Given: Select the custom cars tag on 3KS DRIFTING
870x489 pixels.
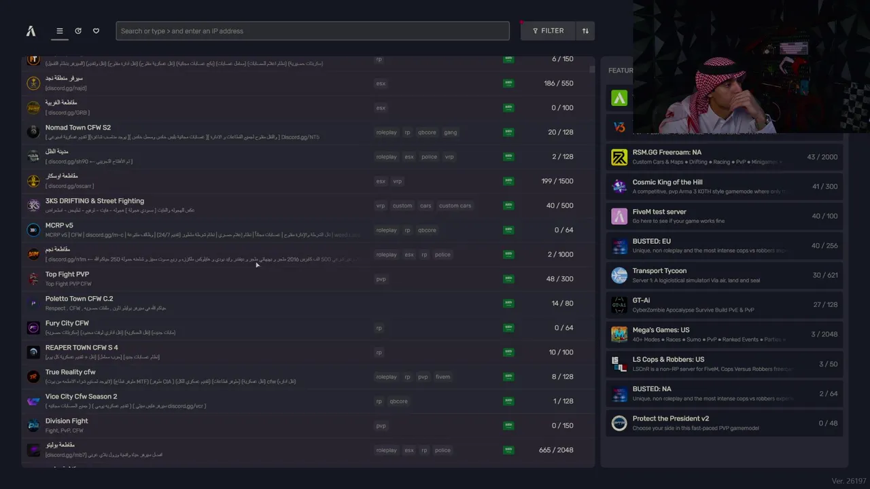Looking at the screenshot, I should 455,206.
